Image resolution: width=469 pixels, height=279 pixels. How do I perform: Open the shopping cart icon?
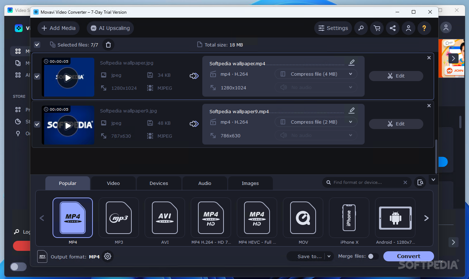pos(377,28)
